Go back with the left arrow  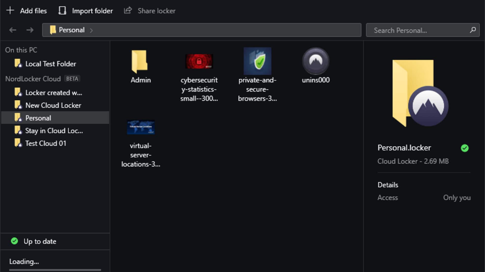tap(13, 30)
